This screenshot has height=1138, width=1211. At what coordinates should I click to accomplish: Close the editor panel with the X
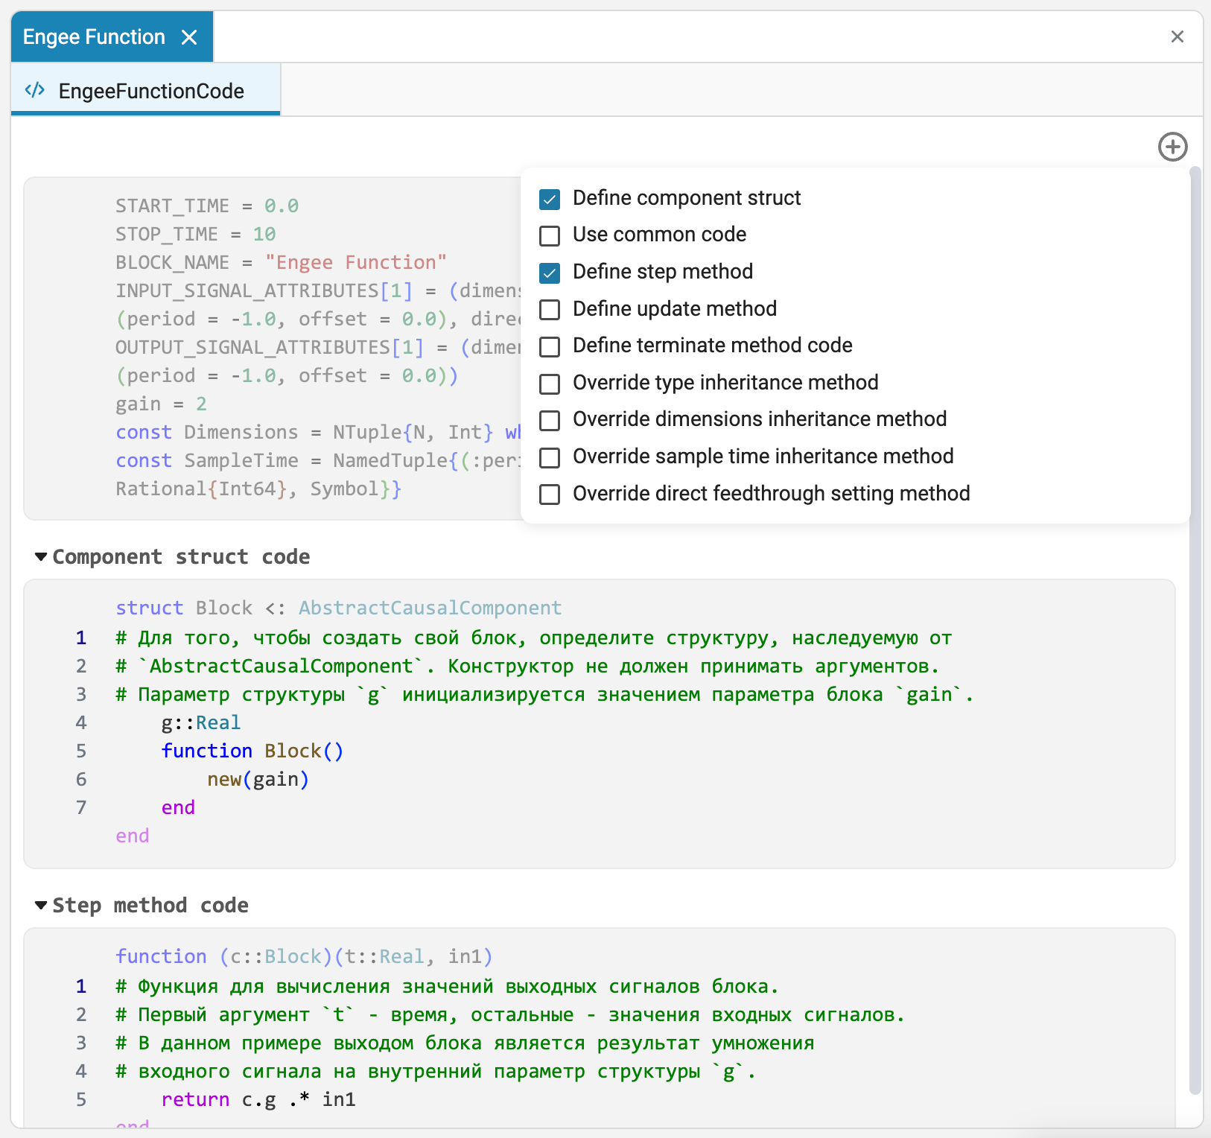pyautogui.click(x=1177, y=36)
